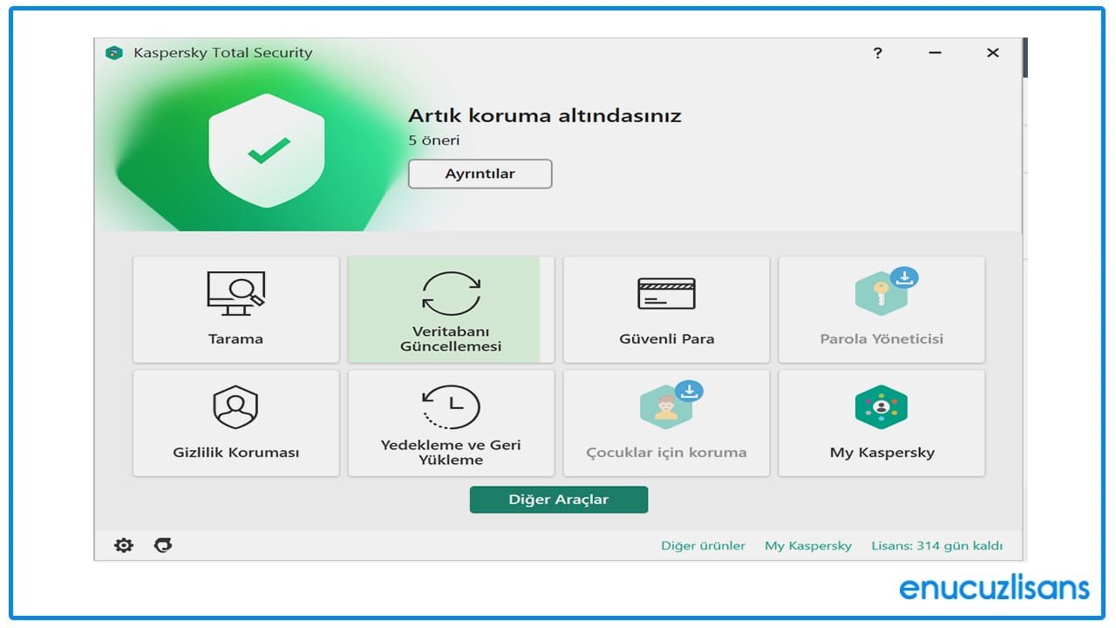The width and height of the screenshot is (1116, 628).
Task: Open the Gizlilik Koruması tile
Action: (x=235, y=423)
